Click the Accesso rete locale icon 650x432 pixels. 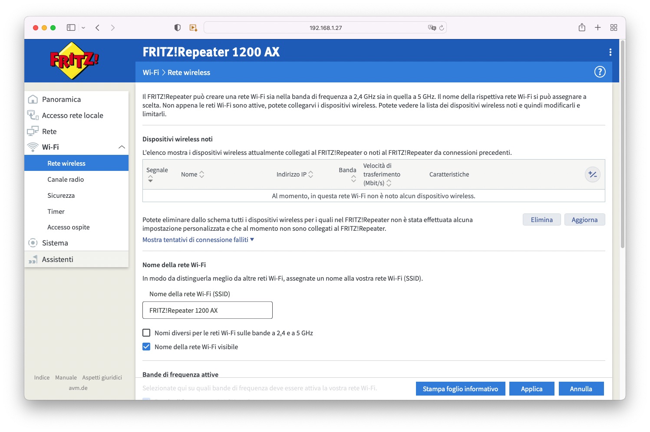coord(33,115)
